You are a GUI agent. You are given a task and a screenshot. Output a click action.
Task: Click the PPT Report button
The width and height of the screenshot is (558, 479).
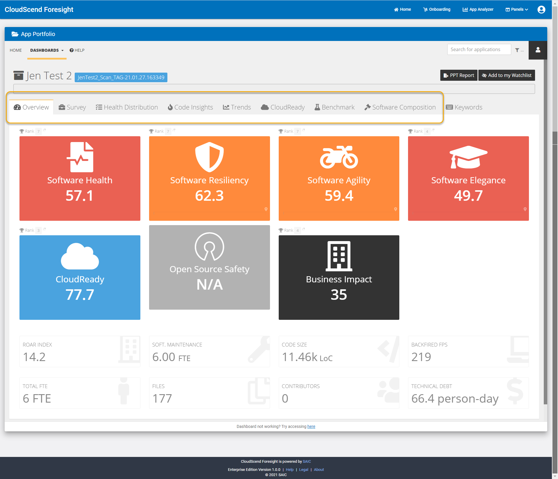[458, 75]
